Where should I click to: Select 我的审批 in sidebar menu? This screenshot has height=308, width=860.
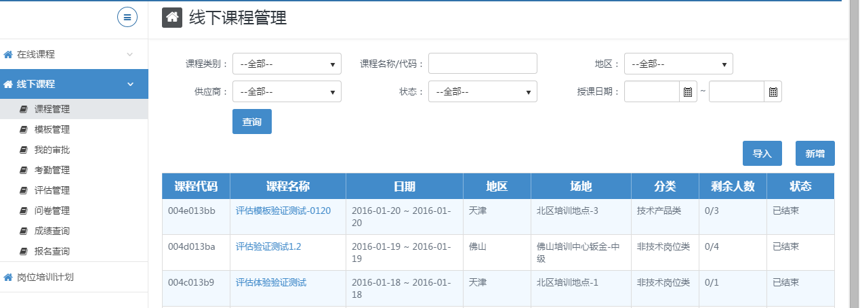(x=52, y=150)
